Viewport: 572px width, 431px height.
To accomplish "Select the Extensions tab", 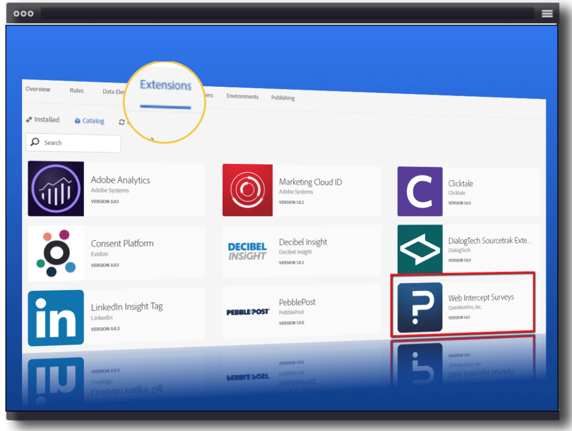I will pos(165,85).
